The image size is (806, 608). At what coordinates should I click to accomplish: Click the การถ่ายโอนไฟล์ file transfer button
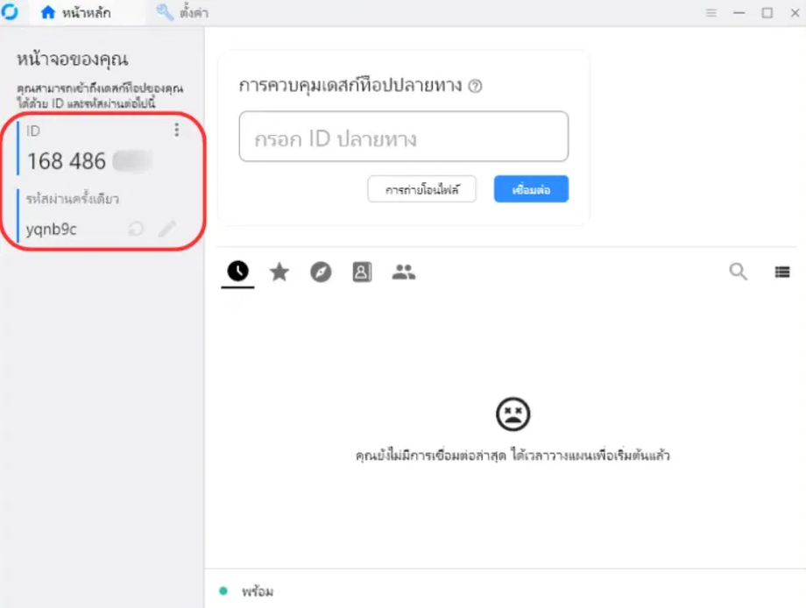[421, 189]
